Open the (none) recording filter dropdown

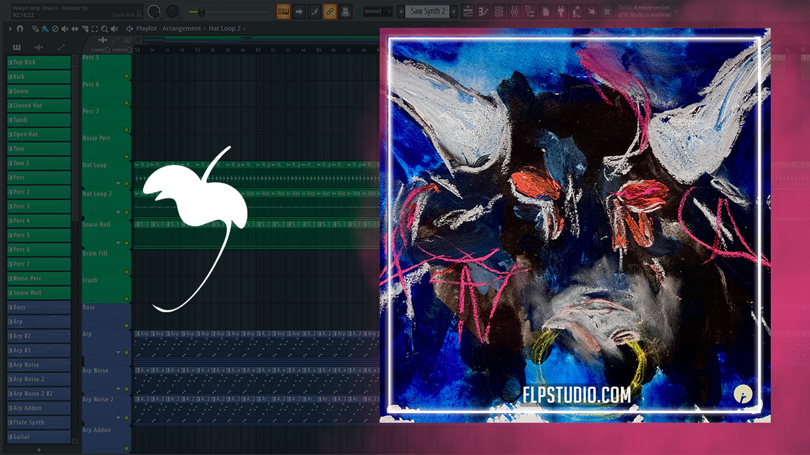pos(378,11)
